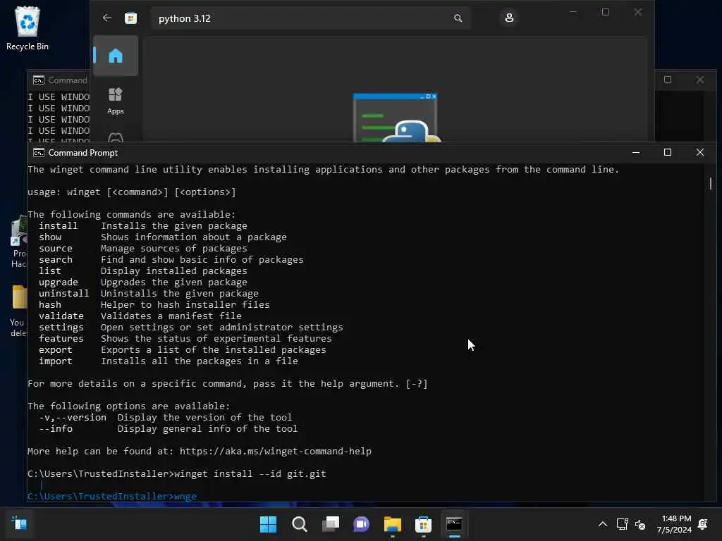Open taskbar Search
This screenshot has width=722, height=541.
[299, 524]
